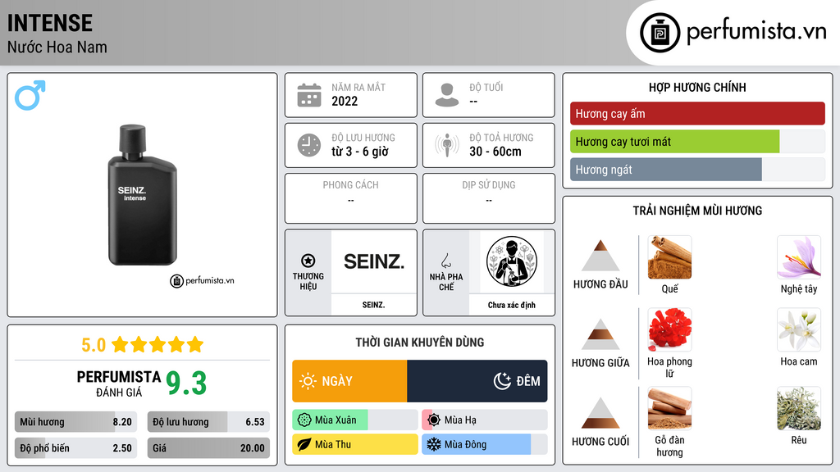The height and width of the screenshot is (472, 840).
Task: Click the SEINZ. brand name caption
Action: click(x=373, y=305)
